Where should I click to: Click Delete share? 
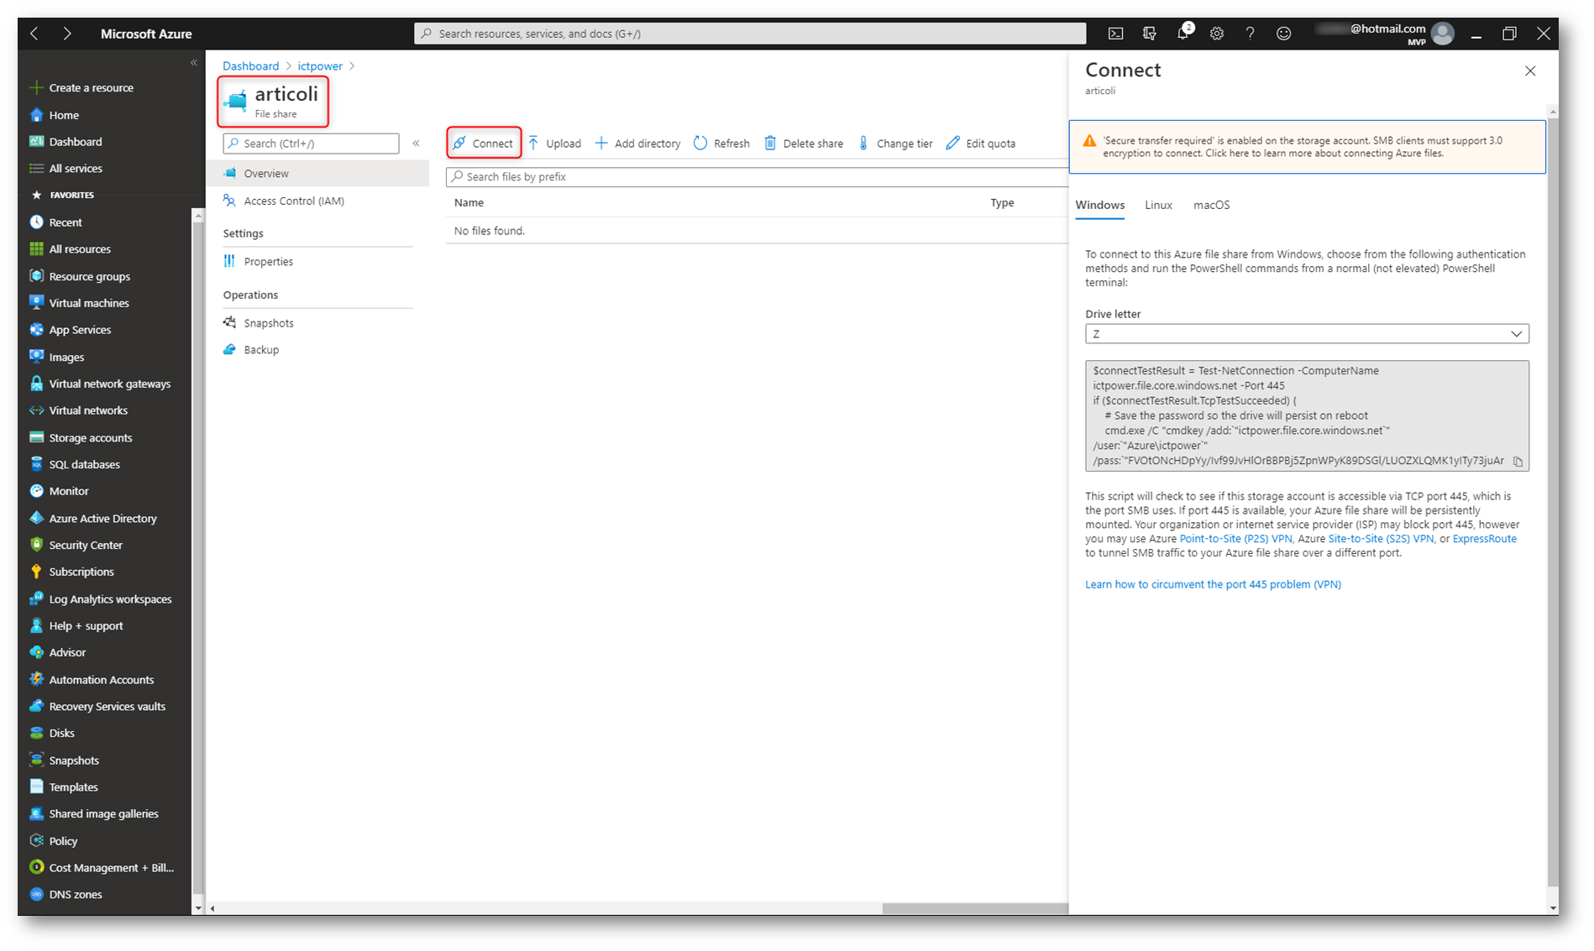pyautogui.click(x=804, y=144)
